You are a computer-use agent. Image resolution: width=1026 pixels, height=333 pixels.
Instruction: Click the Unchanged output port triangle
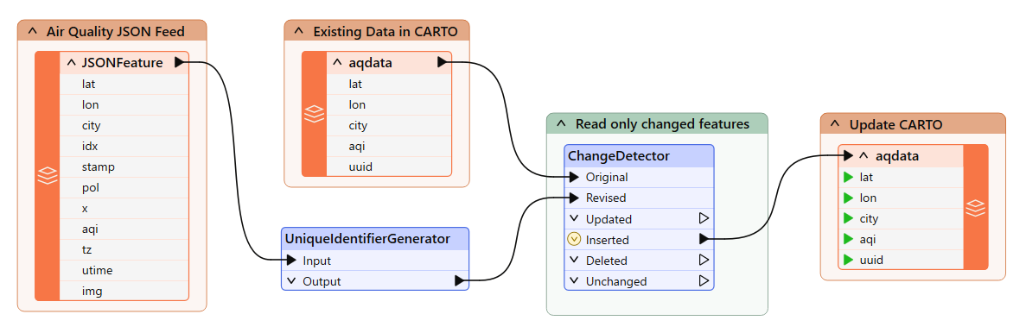[x=704, y=280]
